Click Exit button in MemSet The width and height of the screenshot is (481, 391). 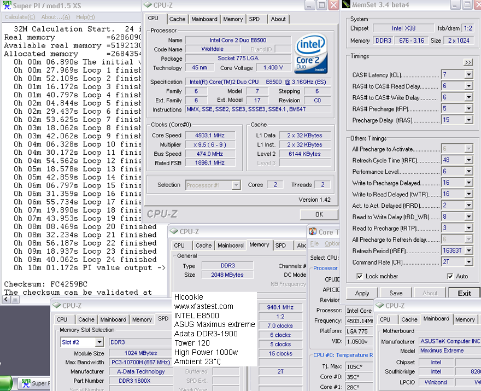pyautogui.click(x=464, y=294)
